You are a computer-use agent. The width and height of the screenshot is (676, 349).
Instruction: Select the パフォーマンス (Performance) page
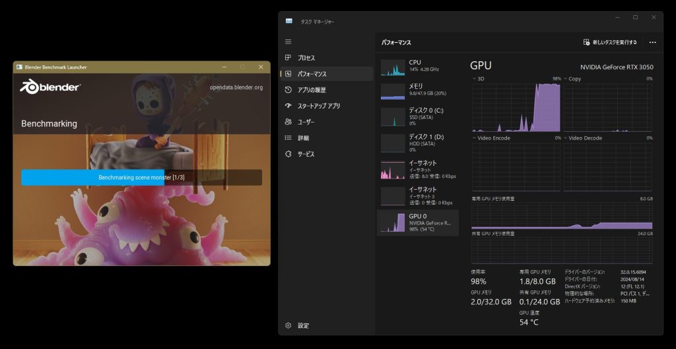311,74
